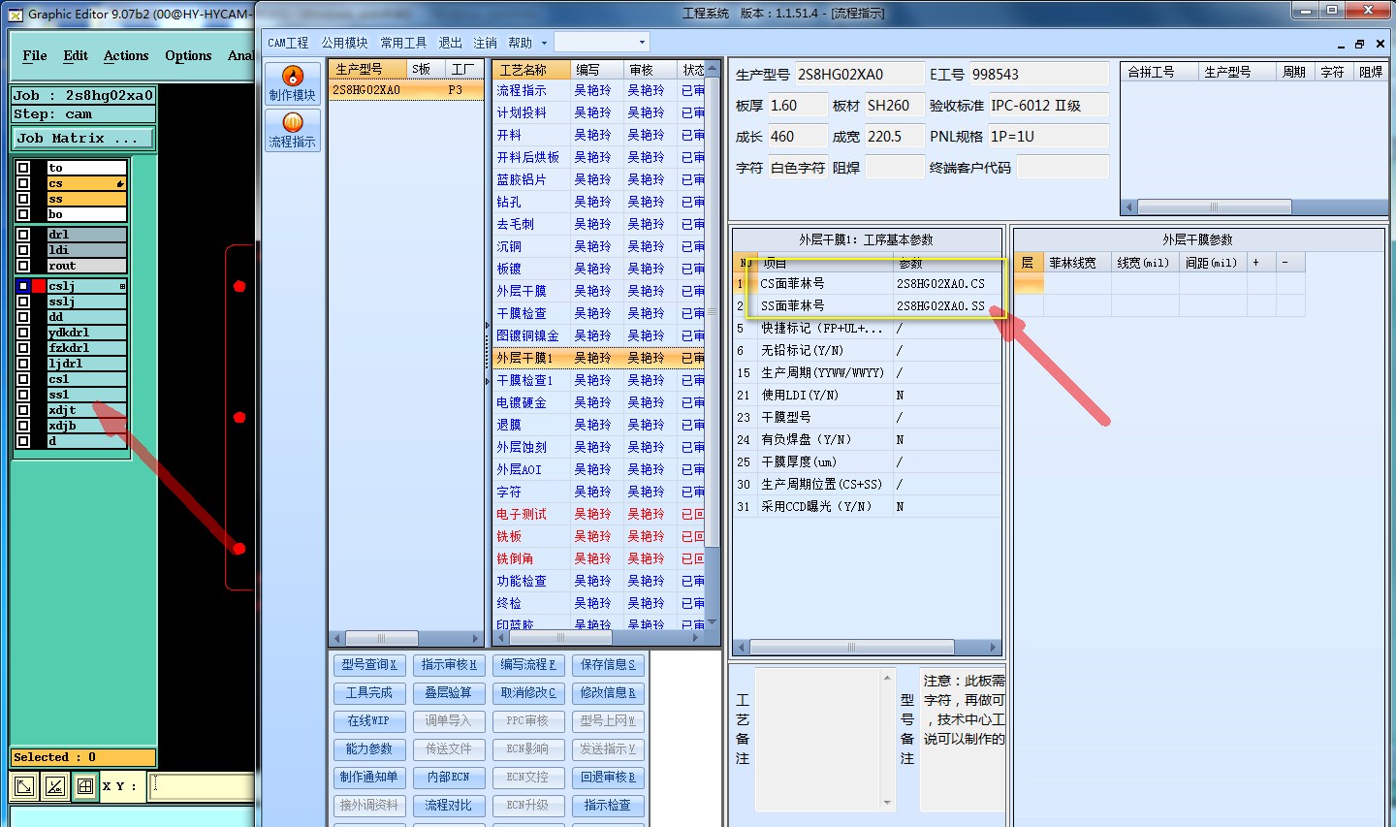Expand the arrow beside 干膜检查1 row
Screen dimensions: 1396x827
point(487,381)
